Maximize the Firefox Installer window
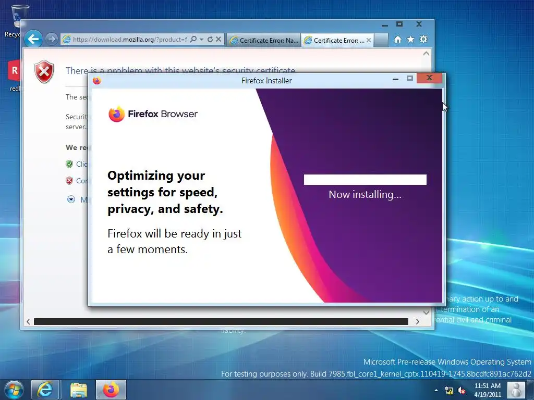This screenshot has width=534, height=400. [x=410, y=78]
